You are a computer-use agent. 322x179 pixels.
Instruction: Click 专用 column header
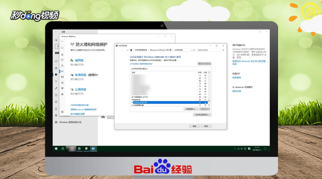coord(200,73)
